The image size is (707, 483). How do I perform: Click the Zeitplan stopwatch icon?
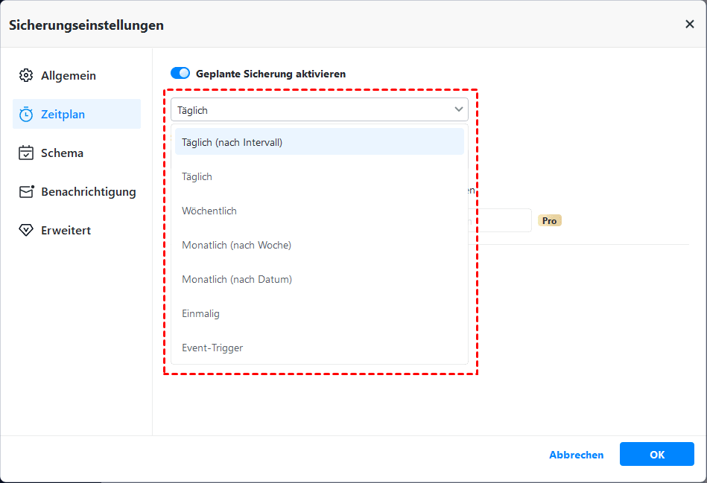coord(26,115)
